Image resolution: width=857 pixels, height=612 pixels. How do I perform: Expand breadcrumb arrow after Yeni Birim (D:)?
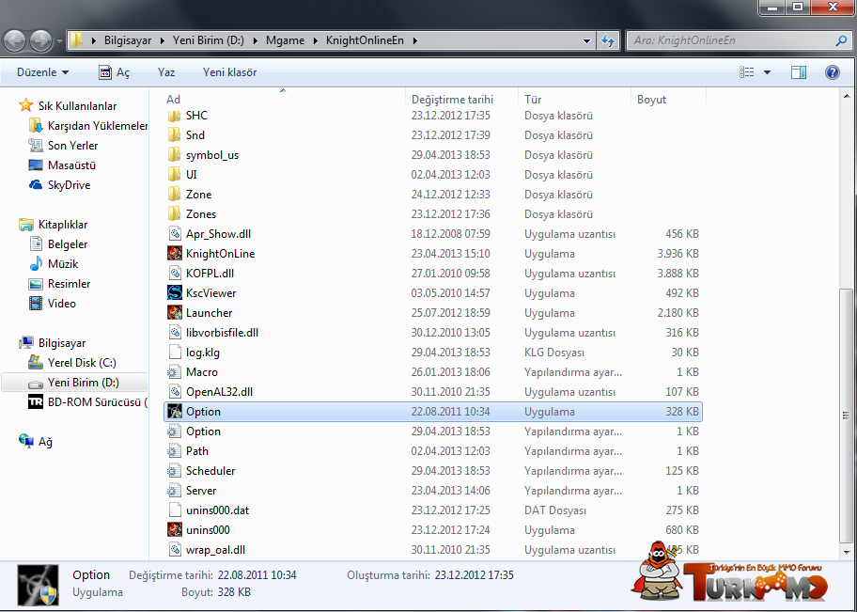(256, 40)
